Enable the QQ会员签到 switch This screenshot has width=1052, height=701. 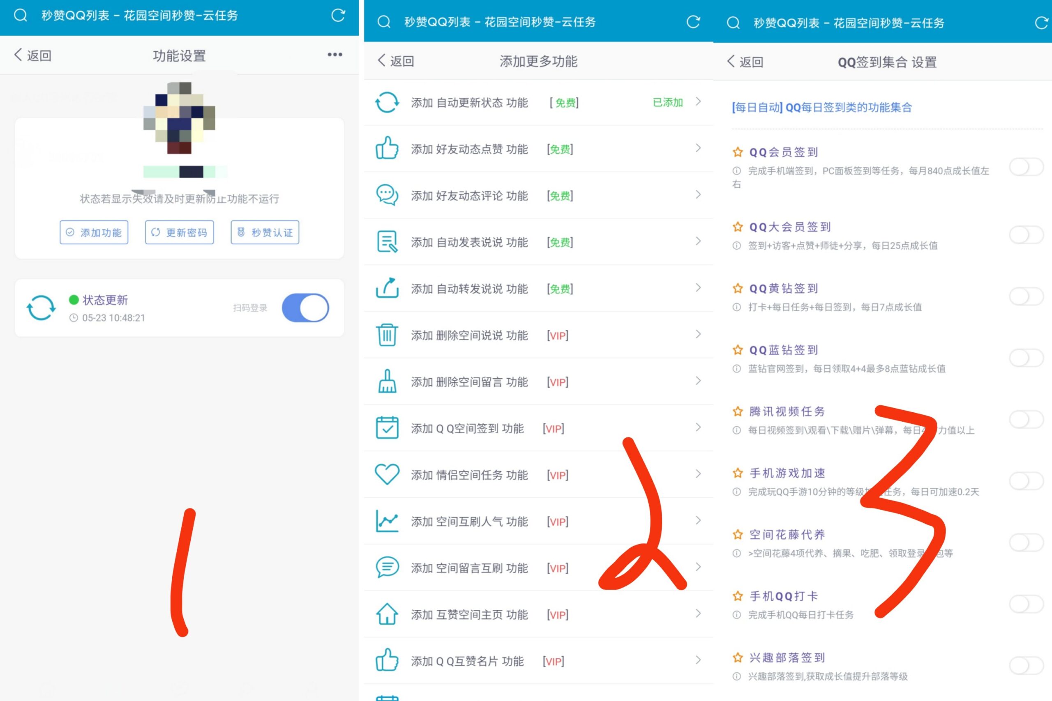(x=1027, y=167)
